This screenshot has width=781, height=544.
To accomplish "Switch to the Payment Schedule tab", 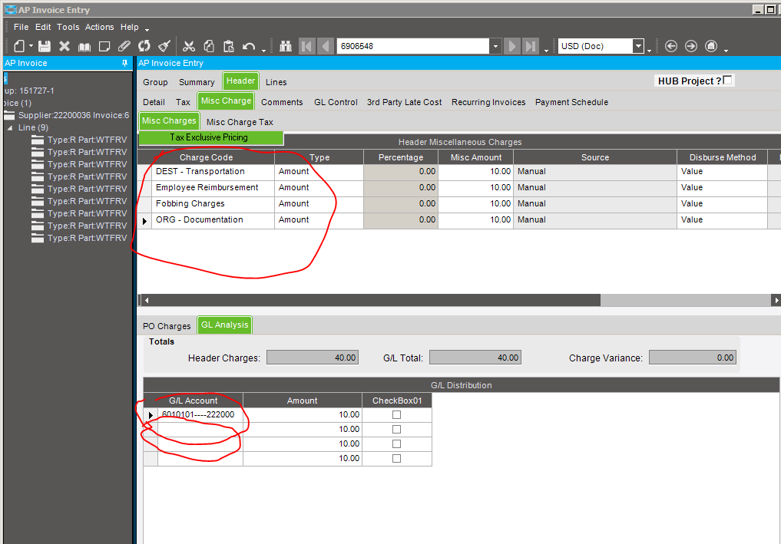I will [571, 102].
